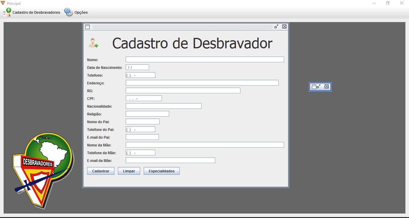Screen dimensions: 409x218
Task: Click the "Religião:" label
Action: 94,114
